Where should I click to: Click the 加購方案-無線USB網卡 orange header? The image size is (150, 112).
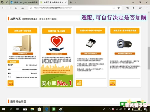point(91,31)
